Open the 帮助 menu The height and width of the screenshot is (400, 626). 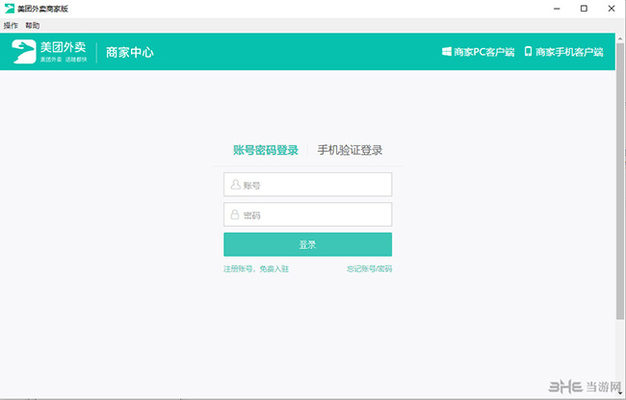click(x=33, y=26)
